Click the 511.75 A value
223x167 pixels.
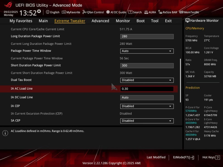click(126, 29)
